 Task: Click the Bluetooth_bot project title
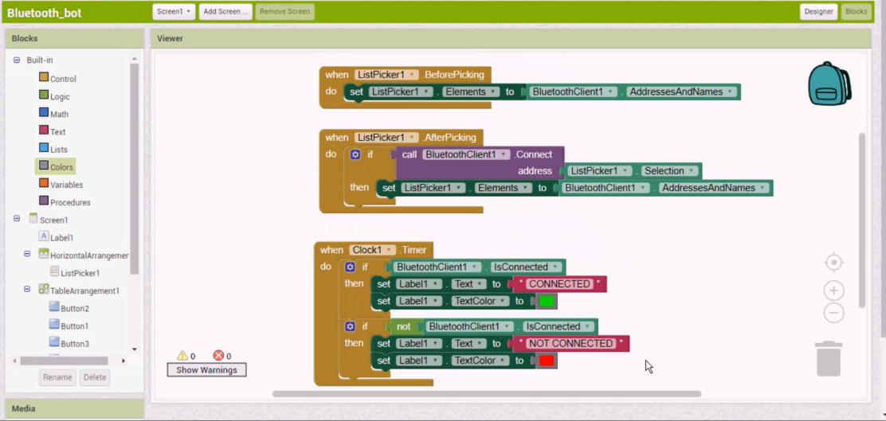tap(44, 13)
